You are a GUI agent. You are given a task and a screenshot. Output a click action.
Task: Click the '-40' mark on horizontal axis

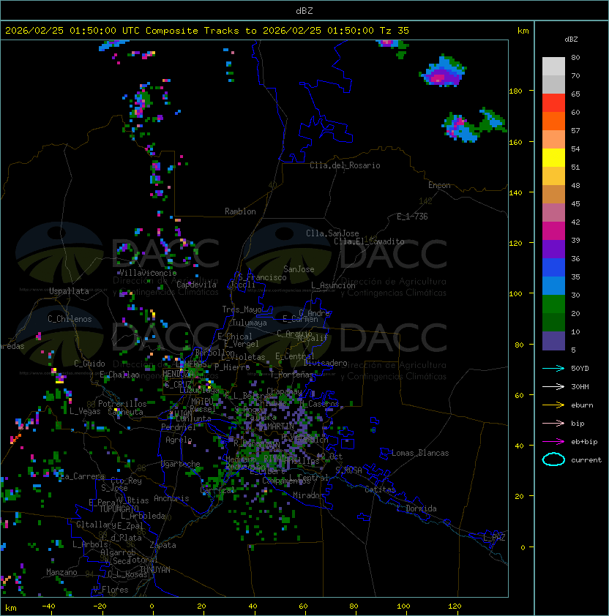(x=49, y=606)
